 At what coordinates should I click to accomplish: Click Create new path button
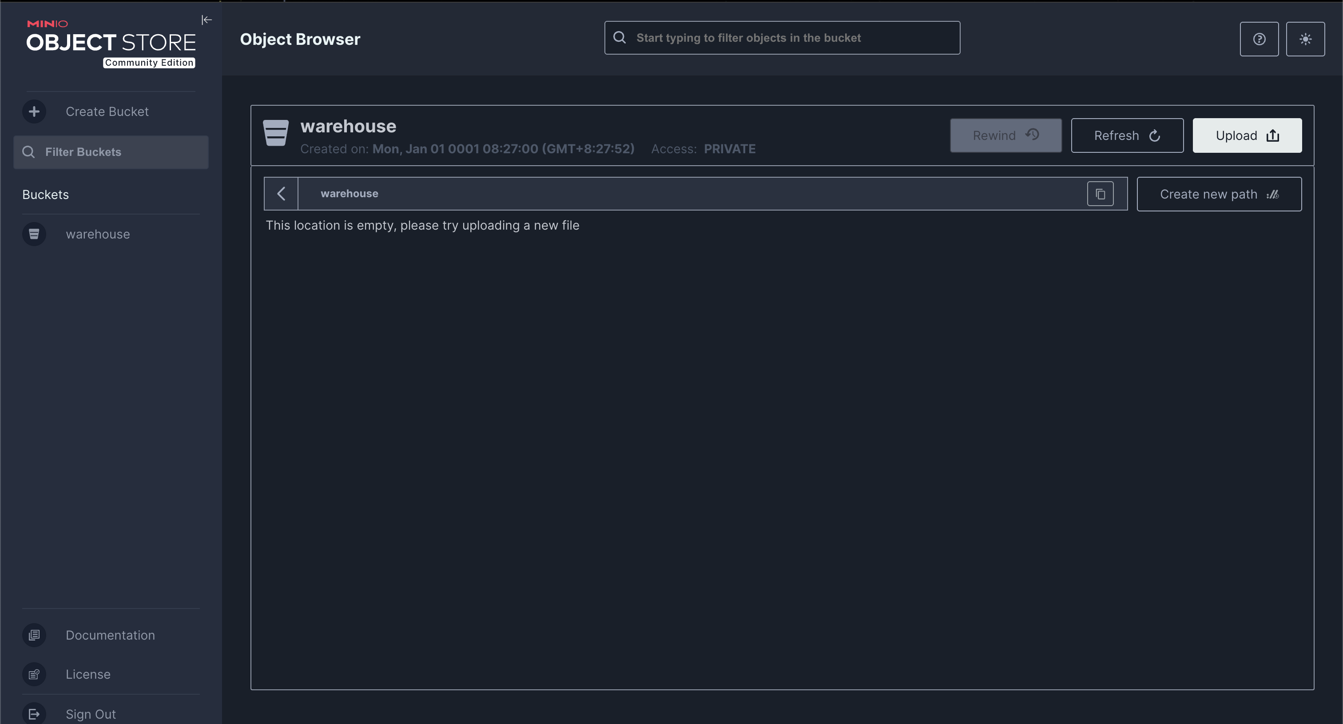pos(1218,194)
